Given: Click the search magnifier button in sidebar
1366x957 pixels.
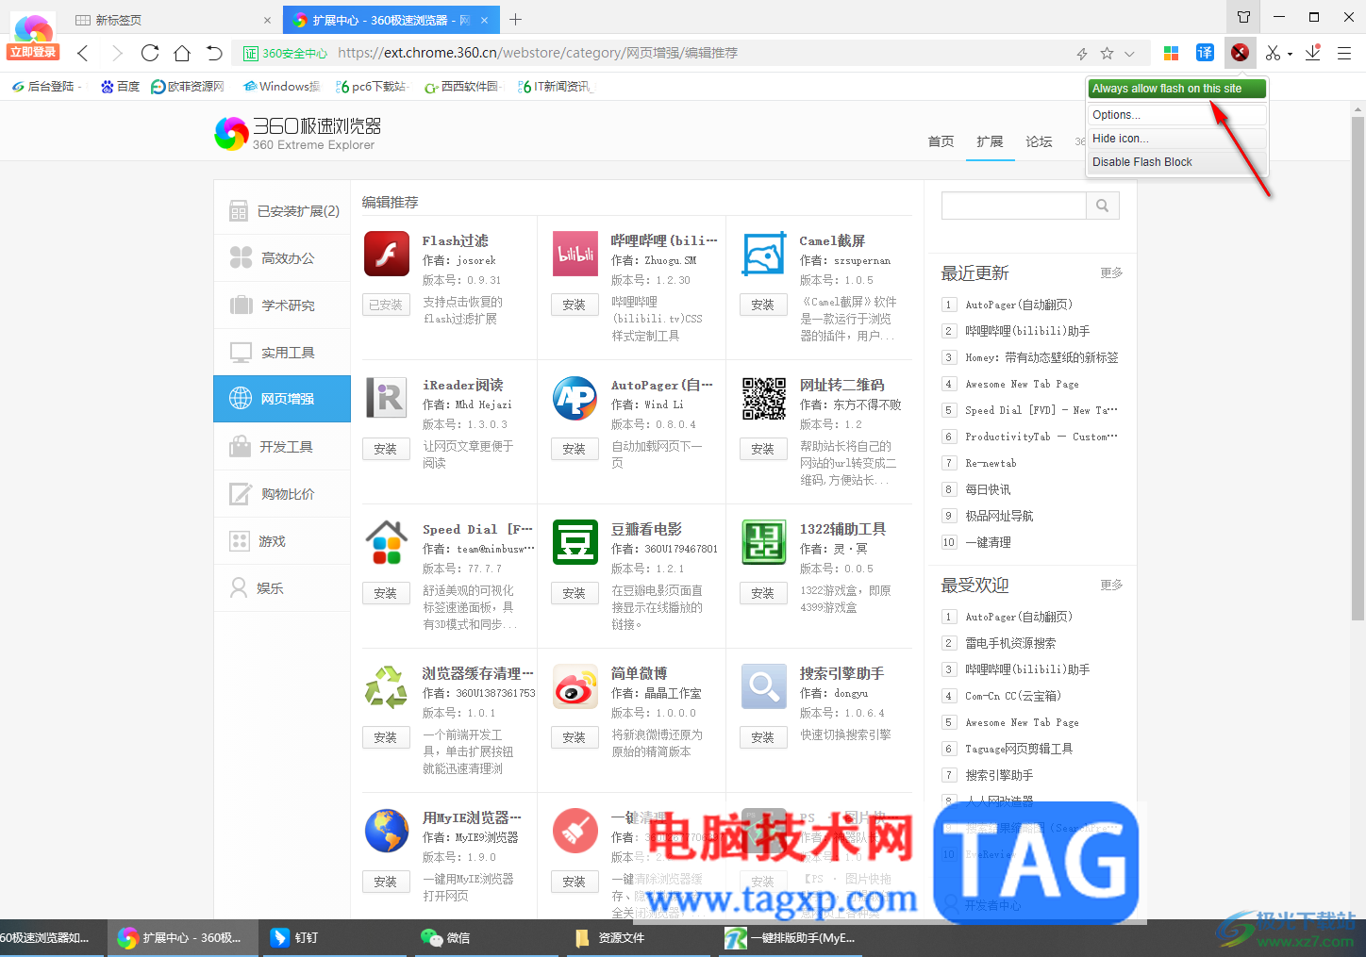Looking at the screenshot, I should [x=1103, y=206].
